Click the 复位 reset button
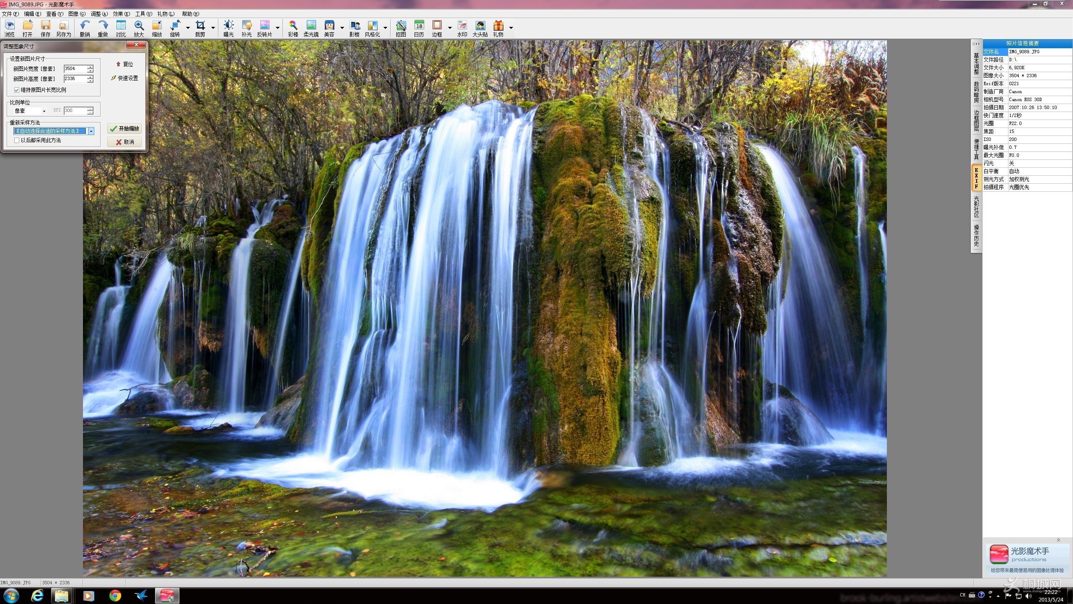1073x604 pixels. (125, 64)
